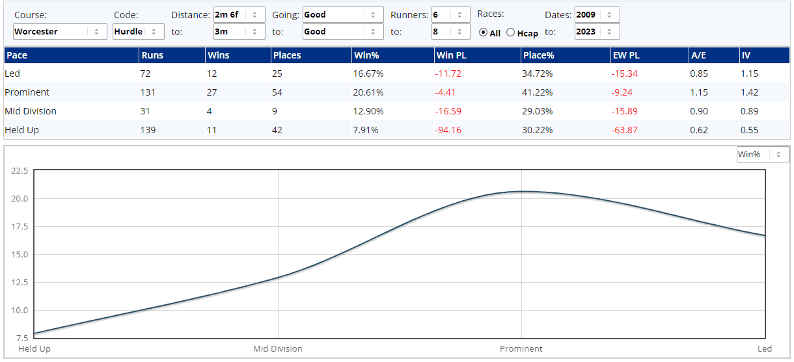Screen dimensions: 794x362
Task: Open the upper Going dropdown
Action: coord(343,14)
